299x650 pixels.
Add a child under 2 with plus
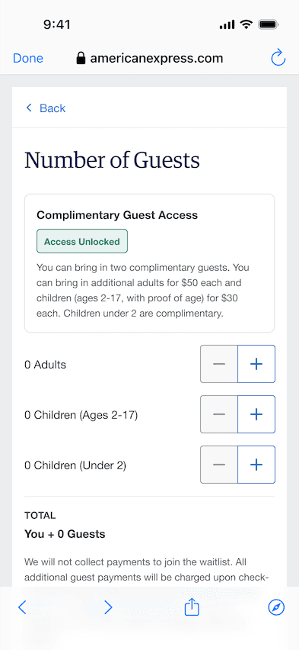coord(256,465)
